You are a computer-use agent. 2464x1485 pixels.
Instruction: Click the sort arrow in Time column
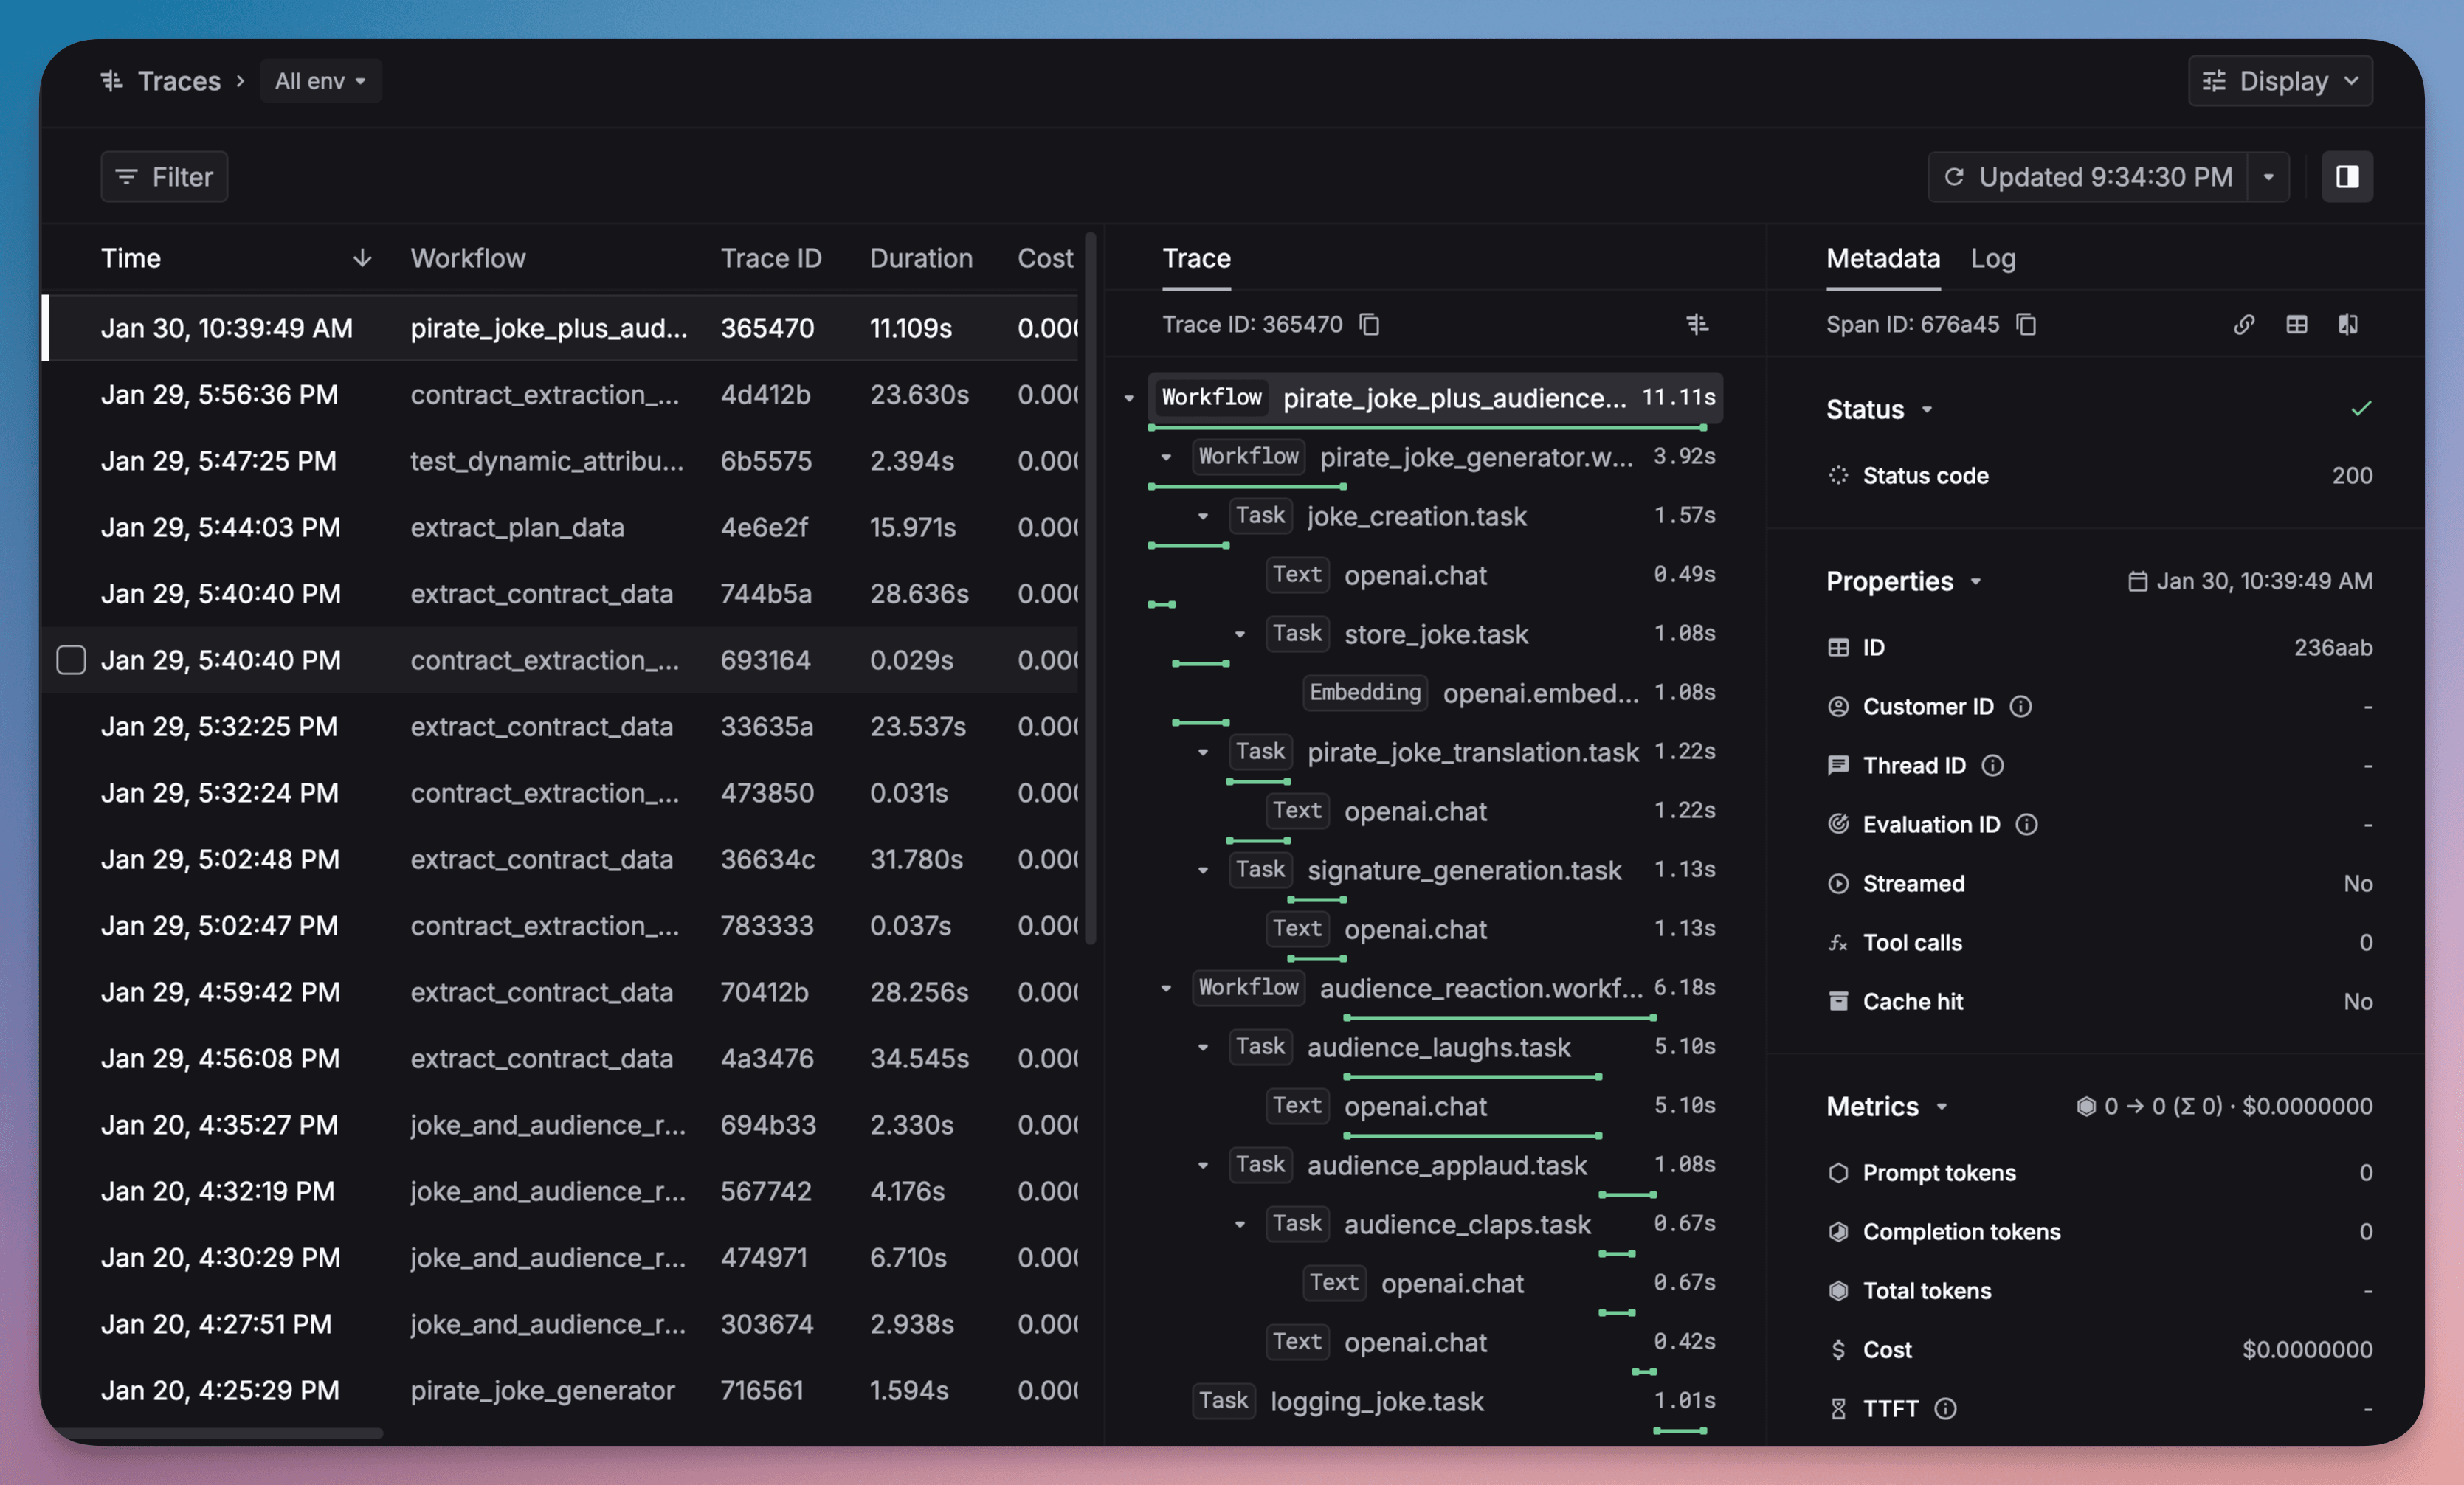click(362, 258)
